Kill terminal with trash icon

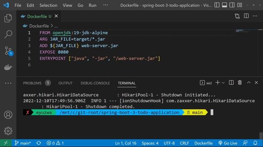240,82
